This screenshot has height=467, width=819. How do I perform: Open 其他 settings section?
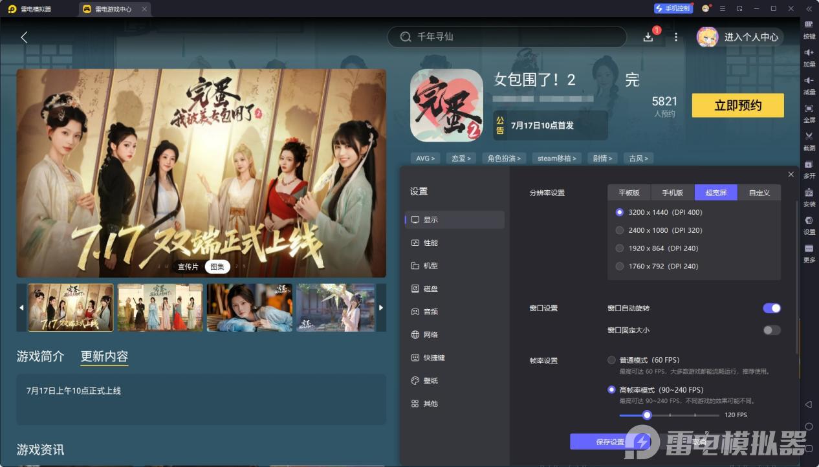pyautogui.click(x=455, y=404)
